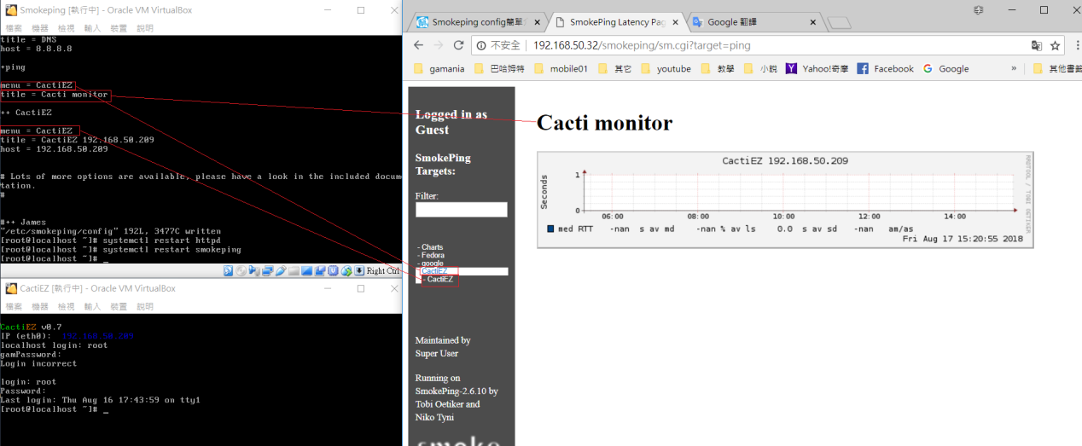The image size is (1082, 446).
Task: Click the Chrome address bar URL
Action: click(x=642, y=45)
